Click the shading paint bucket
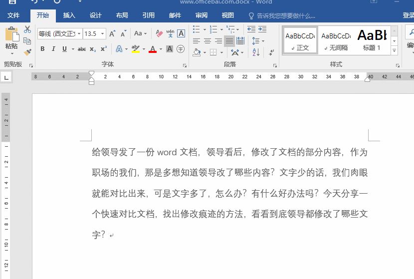 click(197, 52)
